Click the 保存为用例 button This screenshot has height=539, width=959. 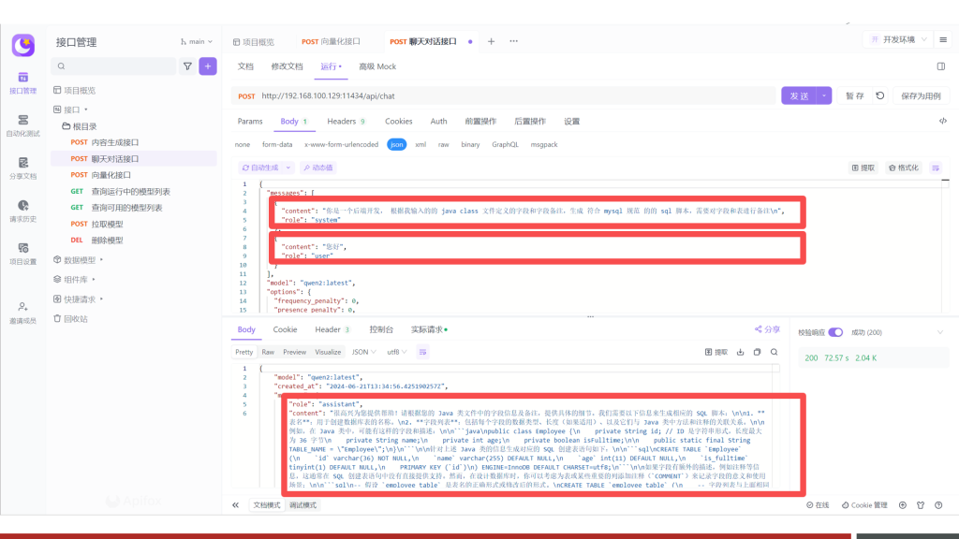(x=921, y=95)
